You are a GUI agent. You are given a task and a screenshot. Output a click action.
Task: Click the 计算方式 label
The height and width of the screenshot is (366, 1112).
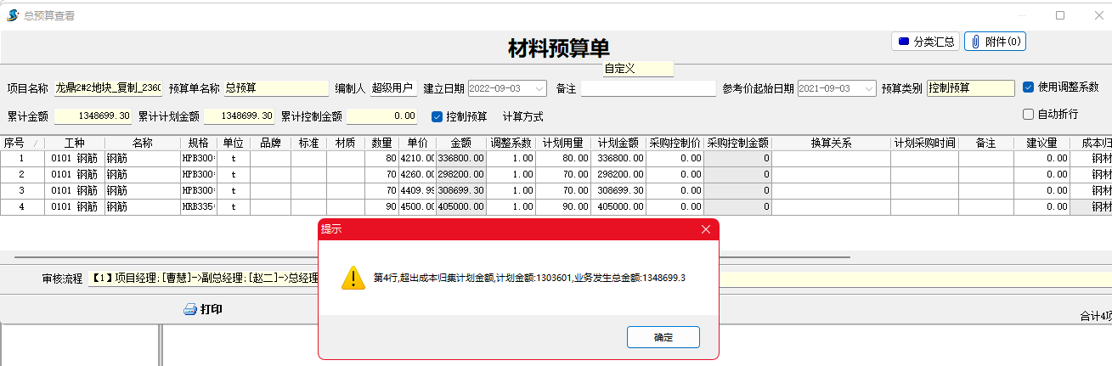point(522,116)
